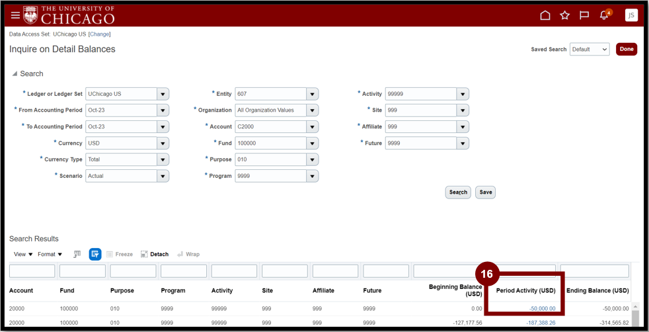
Task: Collapse the Search section
Action: (x=15, y=73)
